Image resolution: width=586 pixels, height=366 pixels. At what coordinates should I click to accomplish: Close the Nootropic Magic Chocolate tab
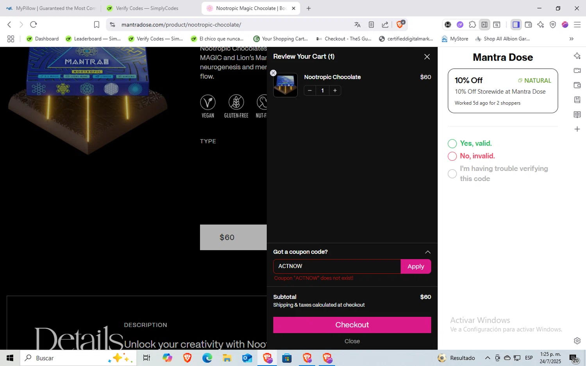294,8
